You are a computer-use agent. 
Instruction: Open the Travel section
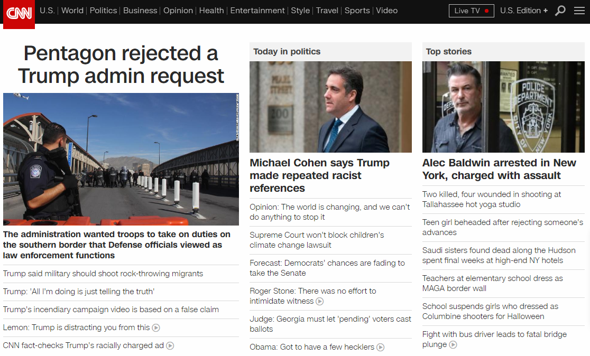[x=327, y=11]
